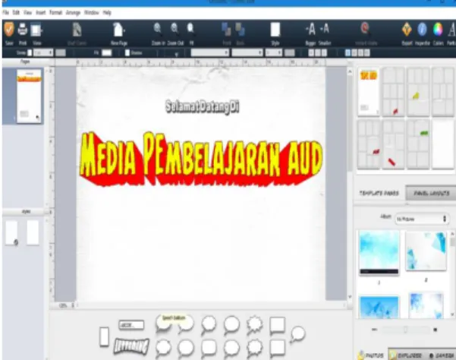Select the blank white template thumbnail
The width and height of the screenshot is (456, 360).
click(x=442, y=144)
